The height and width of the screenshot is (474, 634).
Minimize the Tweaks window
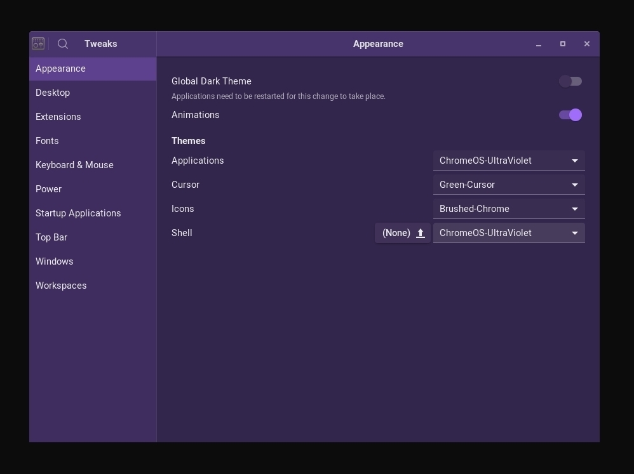point(539,44)
